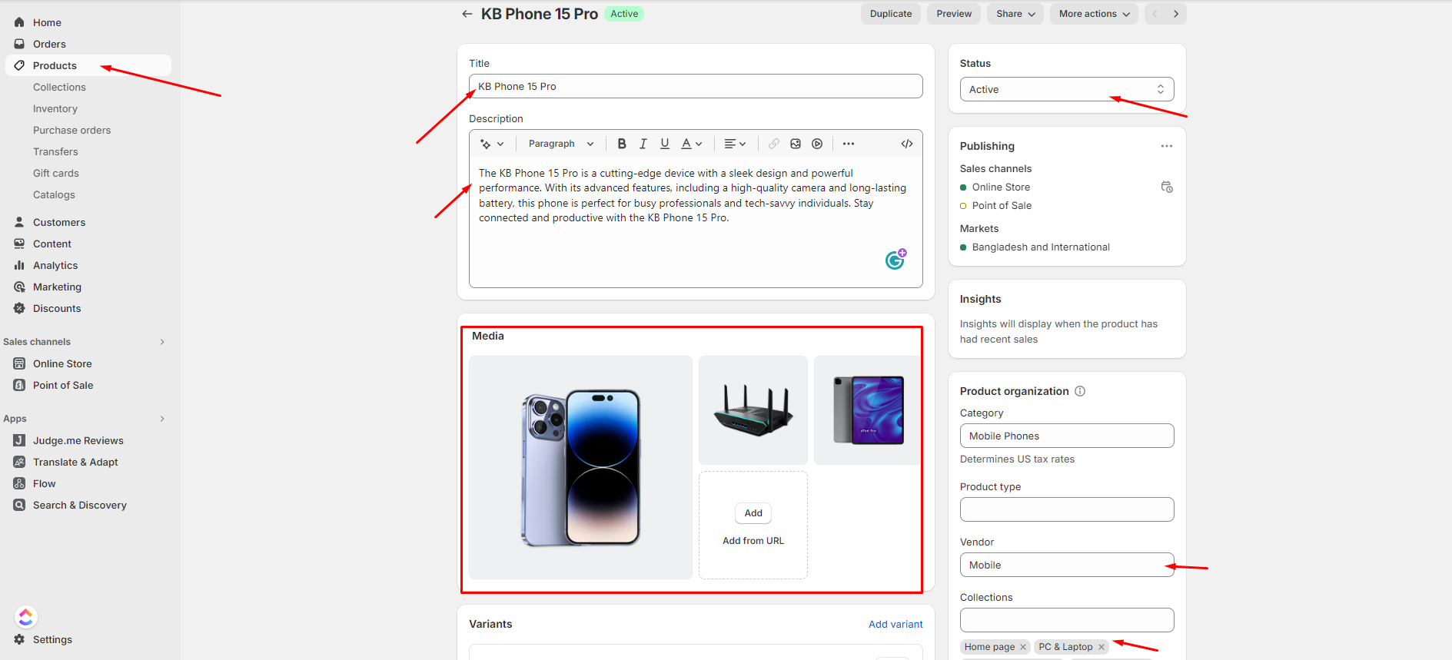Click the Grammarly icon in description
Viewport: 1452px width, 660px height.
pos(895,260)
